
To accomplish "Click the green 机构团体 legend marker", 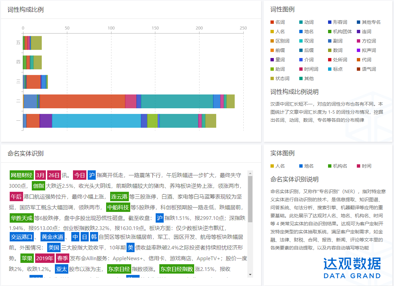I will click(x=330, y=32).
